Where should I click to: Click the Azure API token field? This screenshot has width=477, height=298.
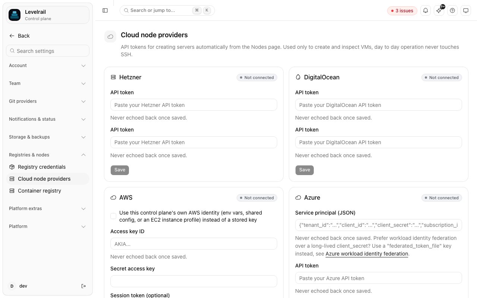coord(379,278)
